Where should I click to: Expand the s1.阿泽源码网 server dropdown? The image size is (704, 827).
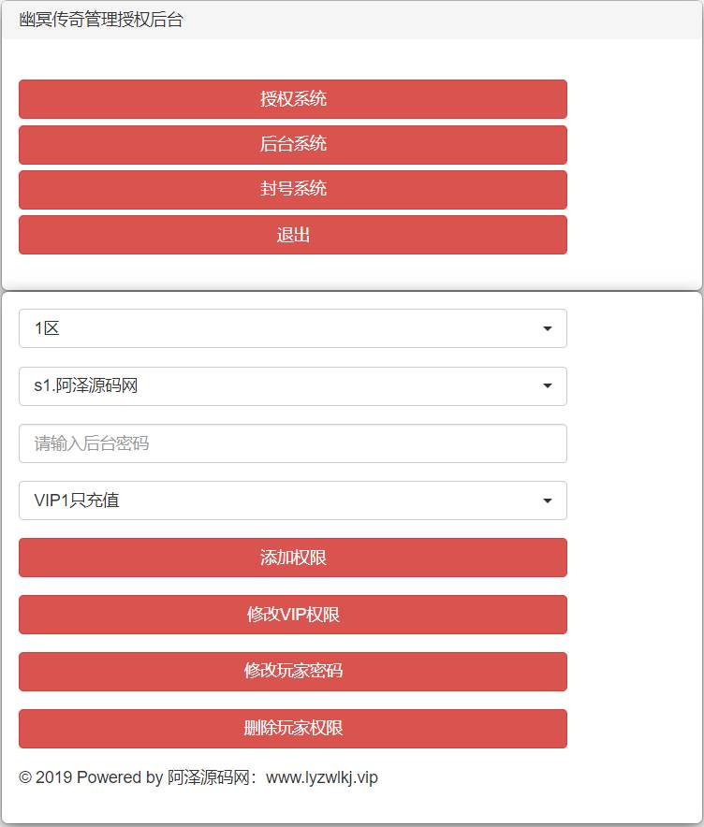281,385
